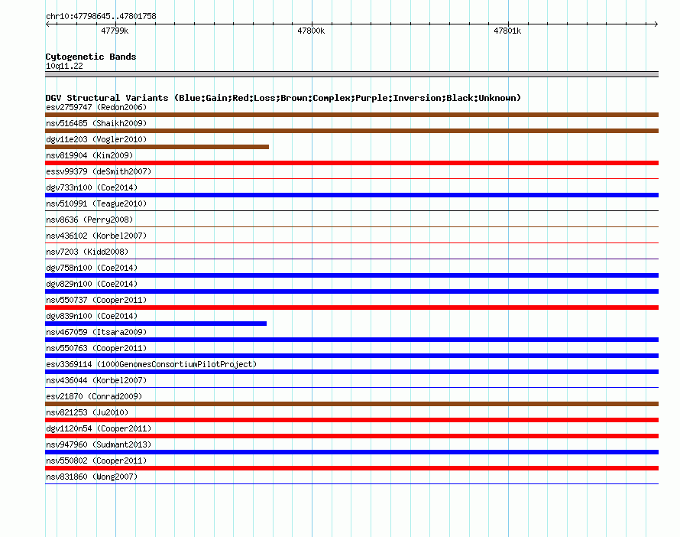
Task: Click the blue nsv947960 bar
Action: tap(351, 452)
